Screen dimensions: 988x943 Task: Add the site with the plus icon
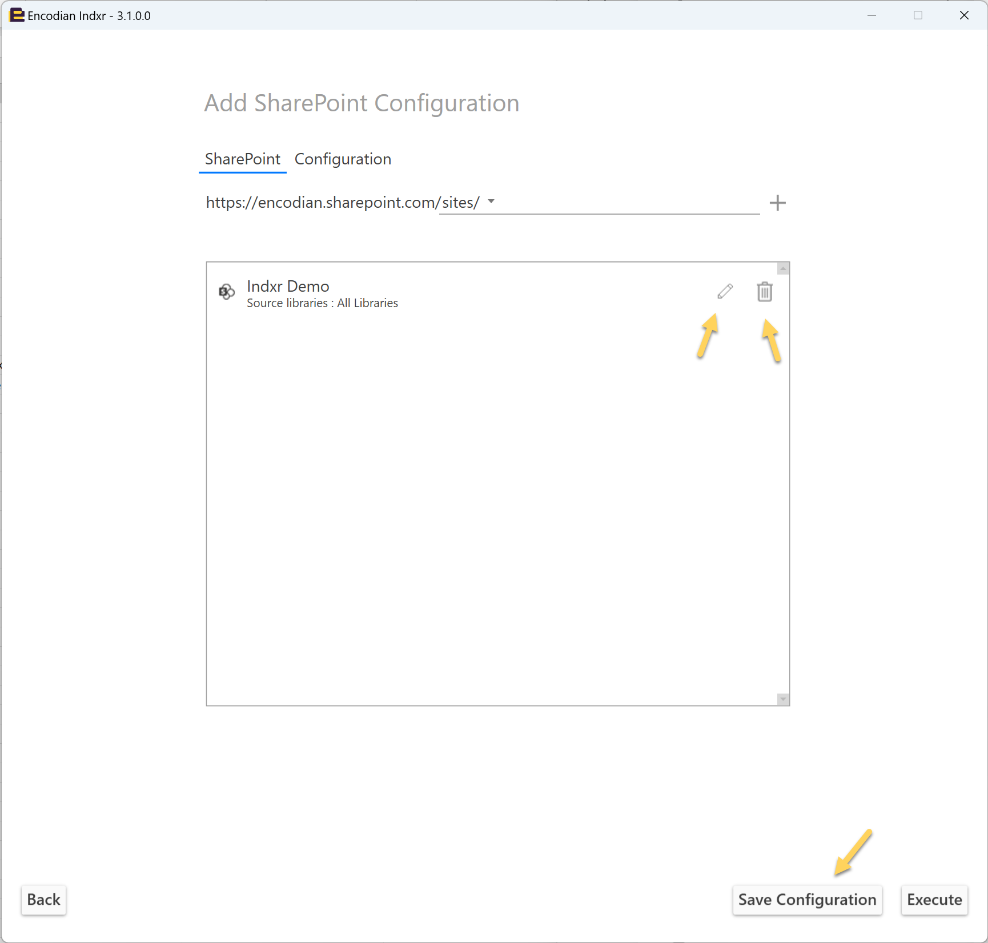[x=777, y=203]
